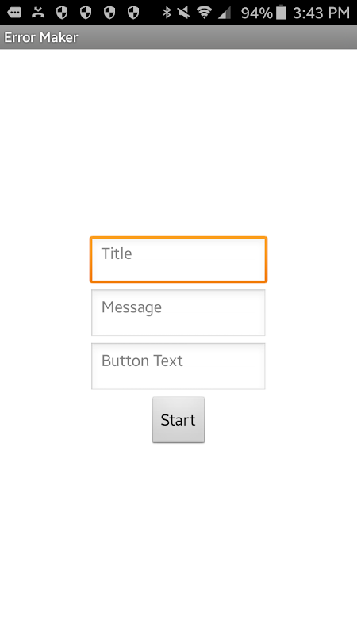This screenshot has width=357, height=634.
Task: Tap the Start button
Action: tap(178, 420)
